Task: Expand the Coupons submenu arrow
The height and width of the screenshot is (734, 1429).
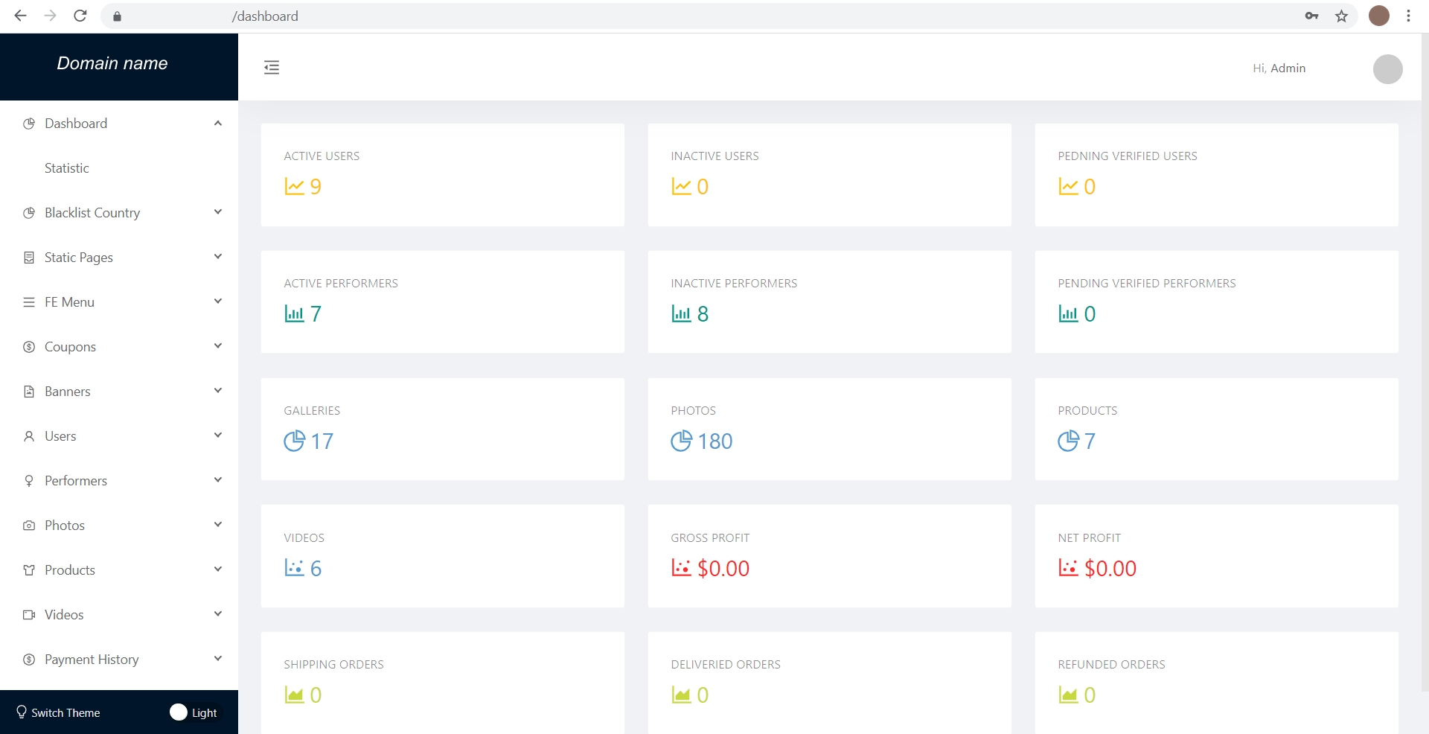Action: [x=218, y=346]
